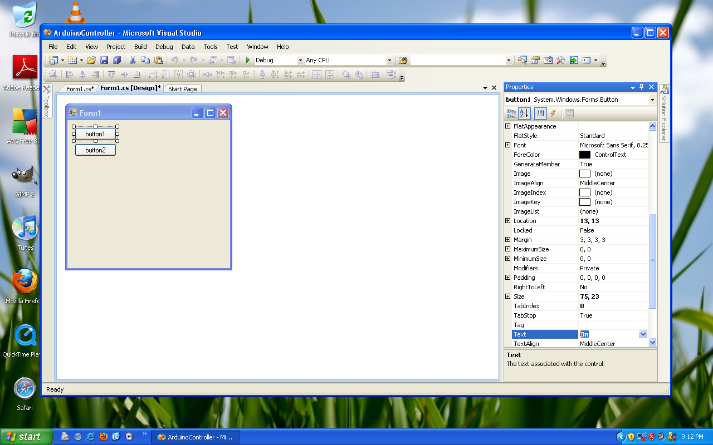
Task: Switch to the Start Page tab
Action: tap(182, 89)
